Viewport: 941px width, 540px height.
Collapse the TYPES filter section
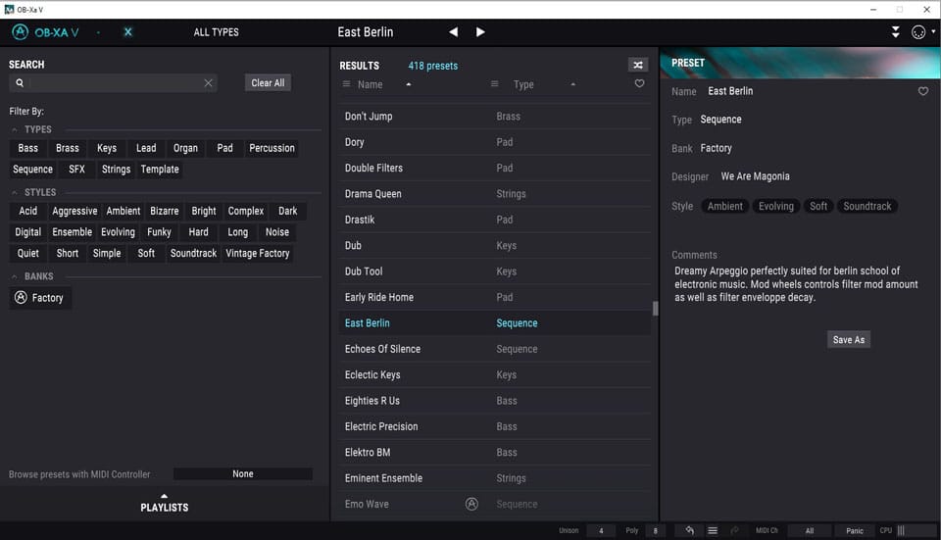[15, 129]
